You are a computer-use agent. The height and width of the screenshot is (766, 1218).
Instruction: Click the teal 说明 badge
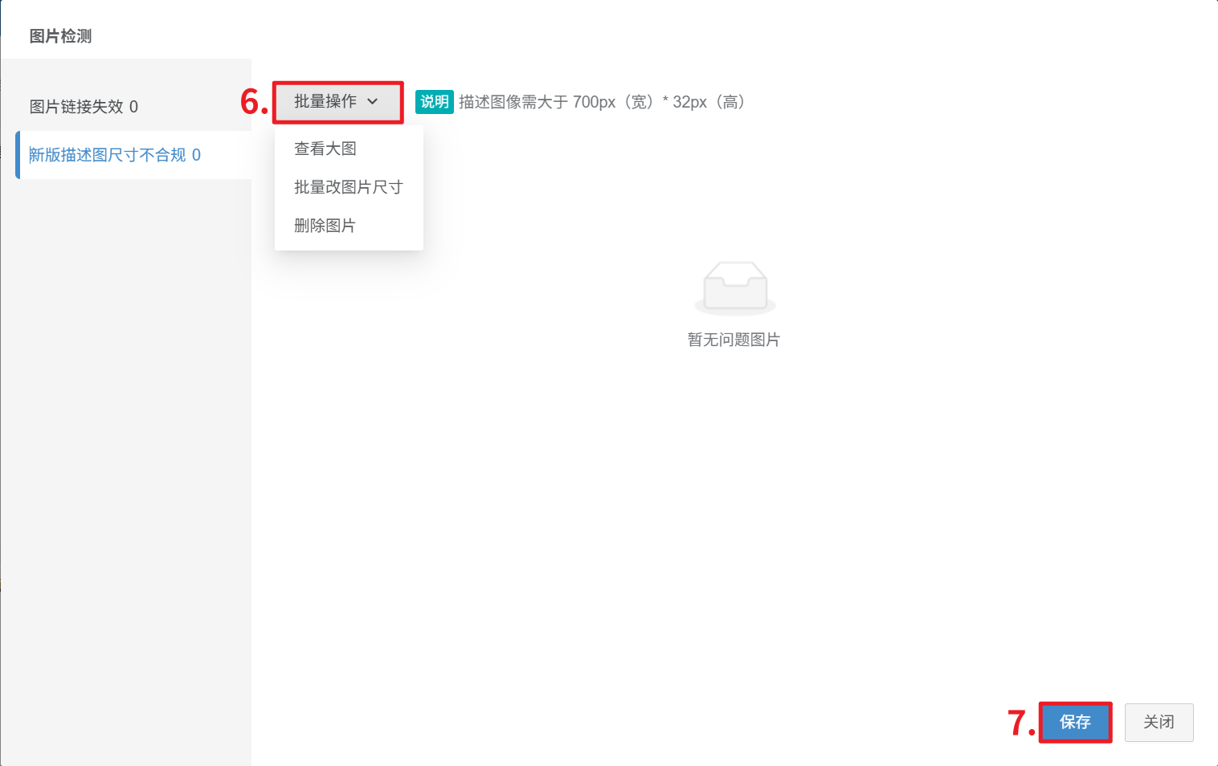click(x=435, y=102)
